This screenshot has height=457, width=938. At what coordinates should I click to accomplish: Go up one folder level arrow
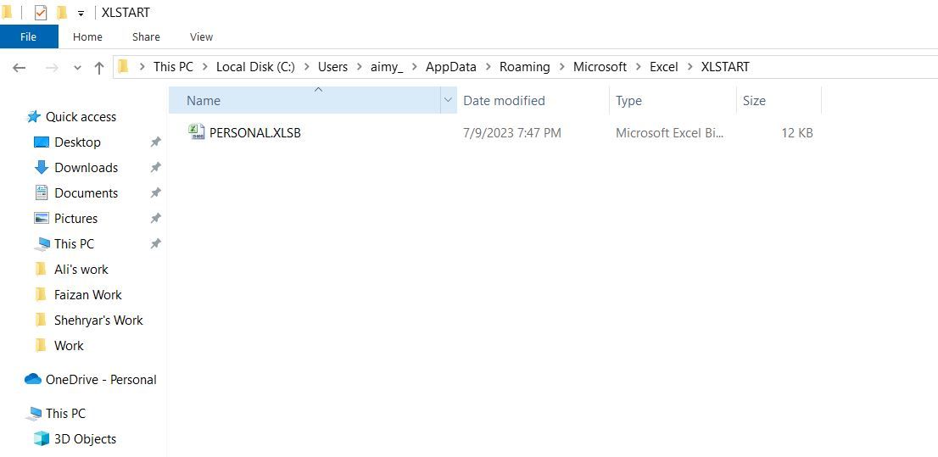point(99,68)
